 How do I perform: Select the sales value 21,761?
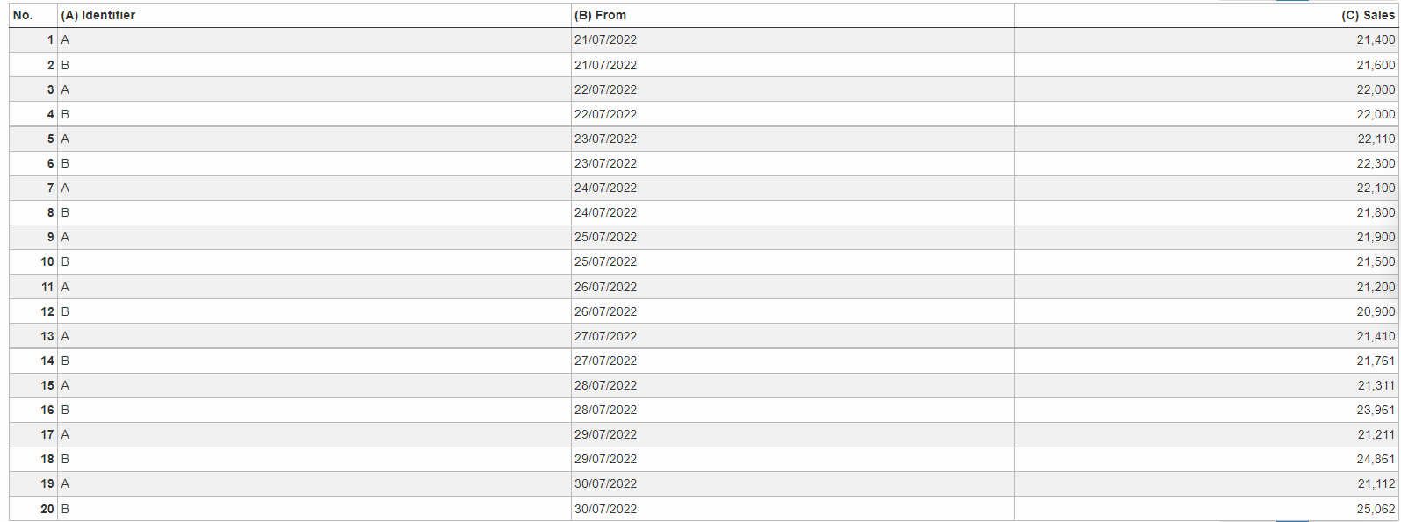[1375, 361]
